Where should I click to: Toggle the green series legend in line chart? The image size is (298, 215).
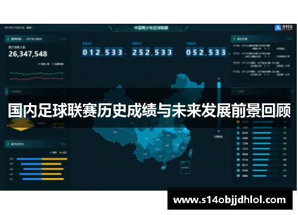[44, 64]
